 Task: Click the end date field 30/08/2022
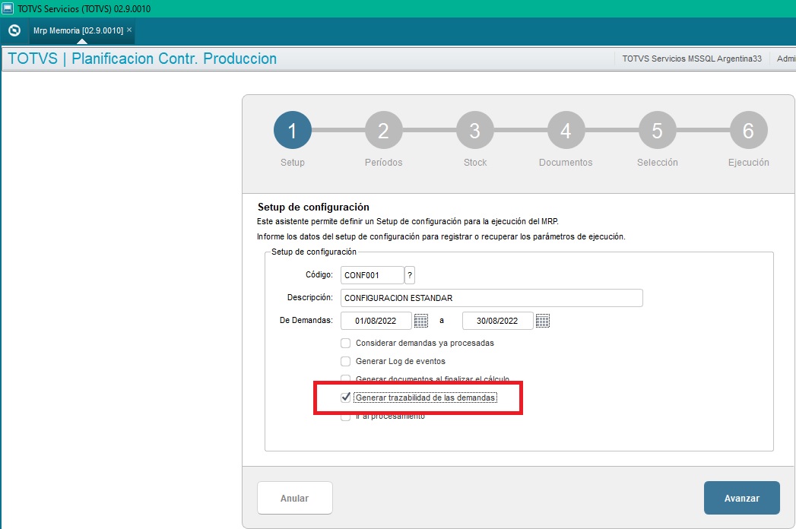(x=497, y=321)
